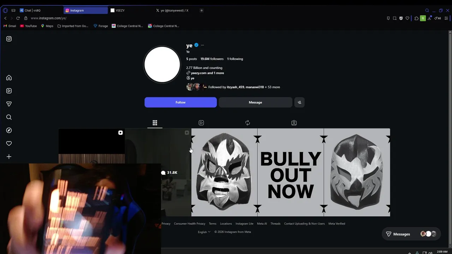Open the three-dot options next to ye
The width and height of the screenshot is (452, 254).
(x=202, y=45)
